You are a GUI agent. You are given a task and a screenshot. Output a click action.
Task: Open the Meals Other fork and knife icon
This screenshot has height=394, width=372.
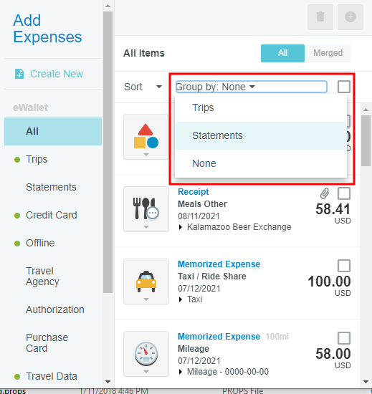(x=146, y=209)
